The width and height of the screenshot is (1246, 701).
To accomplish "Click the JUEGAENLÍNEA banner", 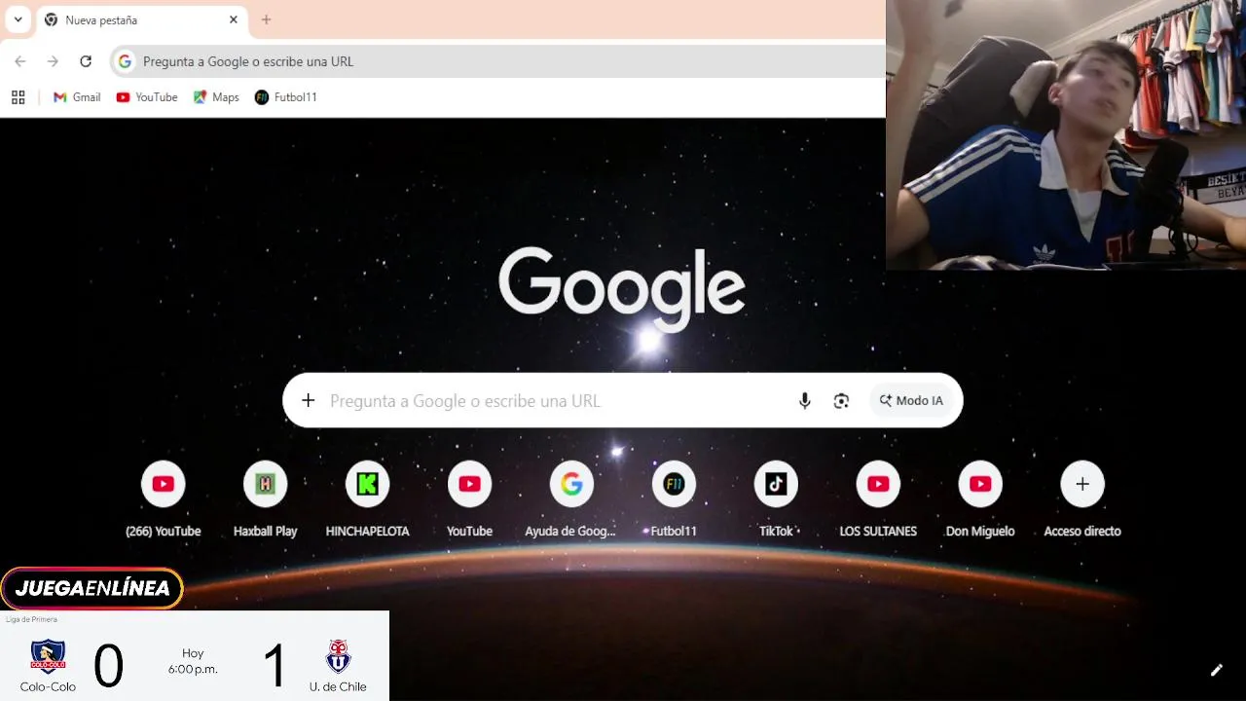I will pyautogui.click(x=92, y=588).
